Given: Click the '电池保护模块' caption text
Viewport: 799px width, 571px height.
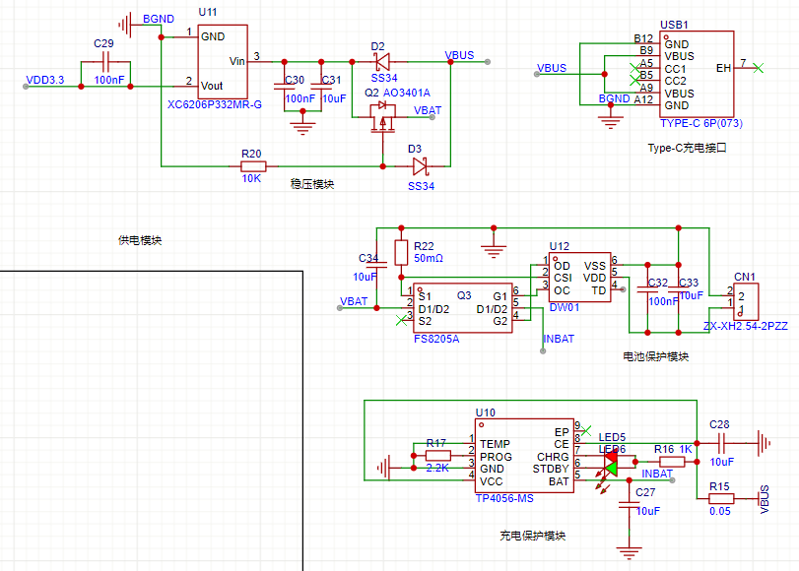Looking at the screenshot, I should point(655,356).
